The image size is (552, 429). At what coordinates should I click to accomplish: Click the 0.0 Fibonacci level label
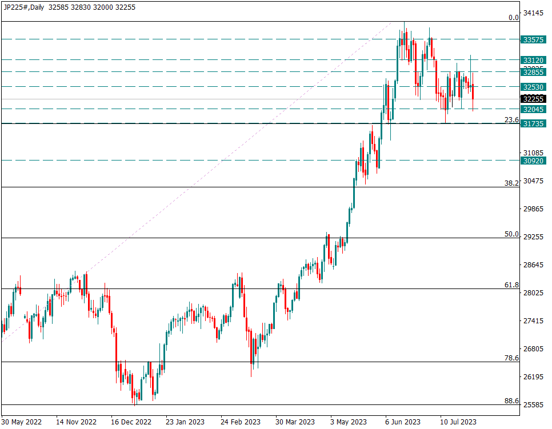pyautogui.click(x=514, y=18)
